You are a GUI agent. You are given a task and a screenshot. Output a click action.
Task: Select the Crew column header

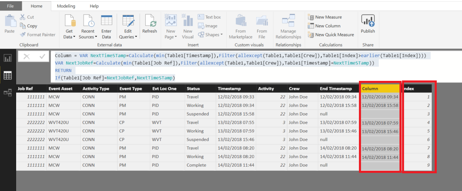(x=302, y=89)
